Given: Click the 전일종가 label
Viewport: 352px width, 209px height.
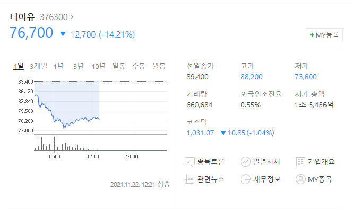Looking at the screenshot, I should pos(200,66).
